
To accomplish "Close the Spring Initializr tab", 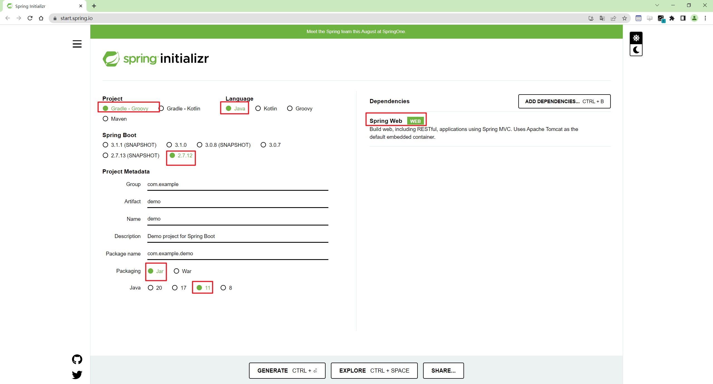I will tap(81, 6).
